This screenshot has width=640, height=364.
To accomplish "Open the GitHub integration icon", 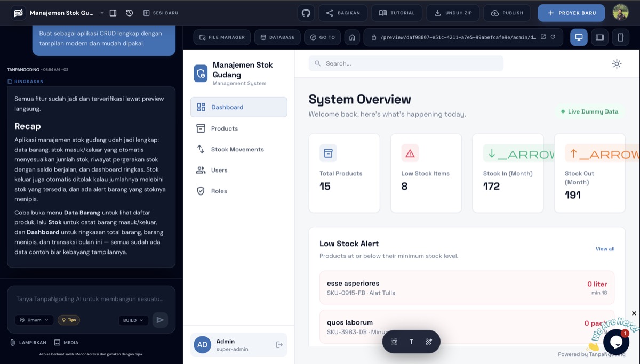I will [306, 13].
